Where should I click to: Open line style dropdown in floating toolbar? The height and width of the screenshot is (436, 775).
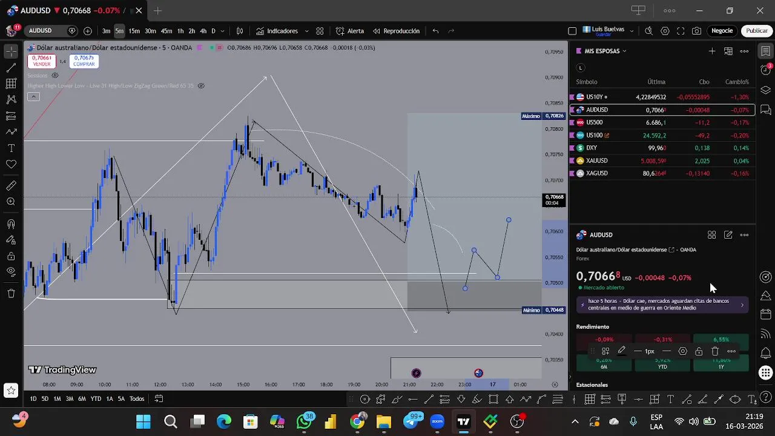667,351
